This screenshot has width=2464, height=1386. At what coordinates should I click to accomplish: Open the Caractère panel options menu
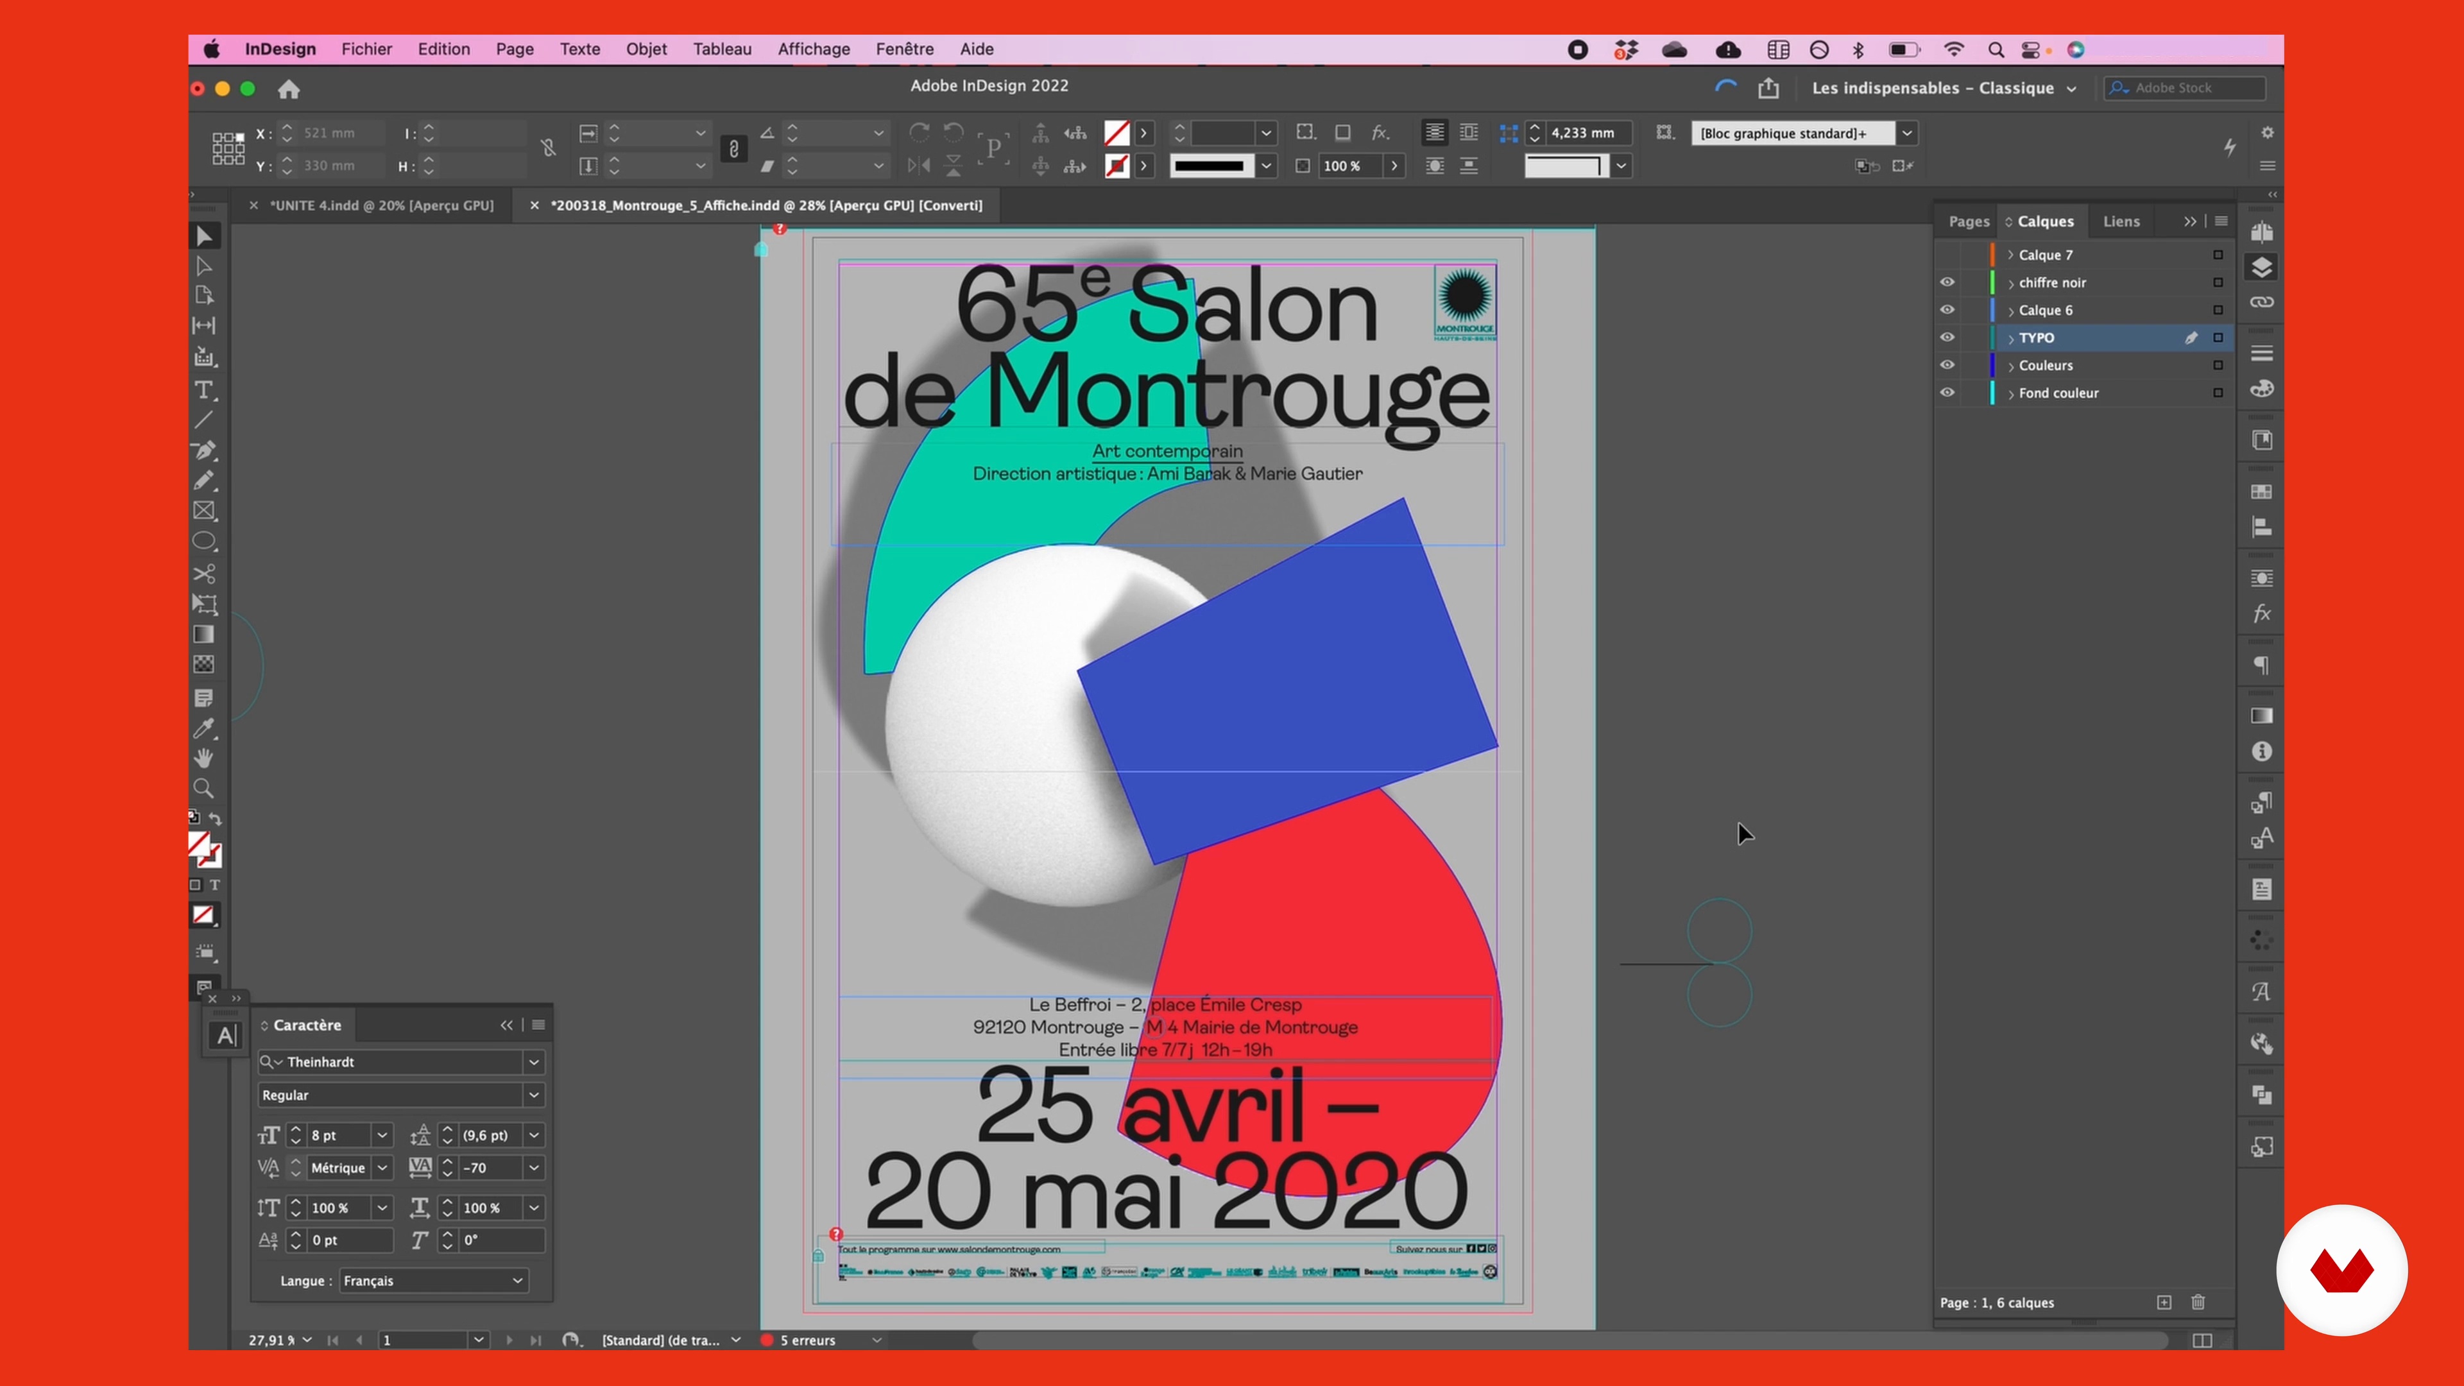pyautogui.click(x=540, y=1025)
